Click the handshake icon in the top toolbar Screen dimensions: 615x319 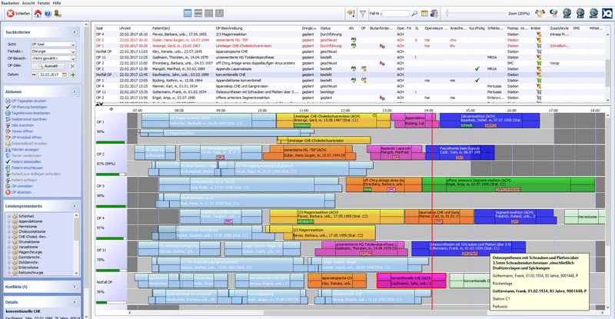click(540, 13)
